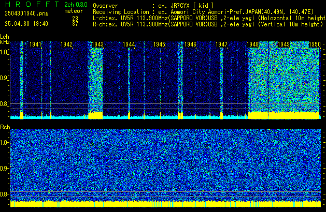Click the Rch channel label

5,127
